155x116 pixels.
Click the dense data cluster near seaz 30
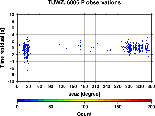point(28,49)
